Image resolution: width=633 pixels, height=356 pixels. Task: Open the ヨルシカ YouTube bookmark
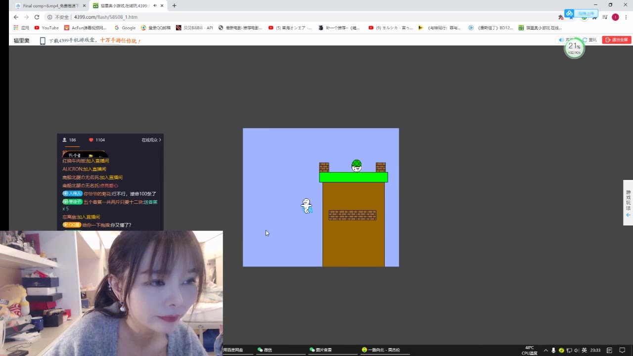coord(391,28)
